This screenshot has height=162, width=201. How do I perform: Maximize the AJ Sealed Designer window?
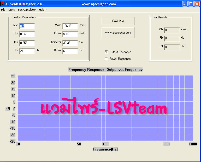pyautogui.click(x=191, y=4)
